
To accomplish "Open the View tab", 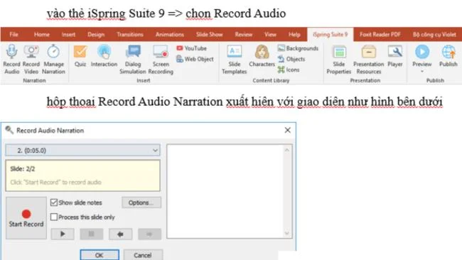I will tap(270, 34).
